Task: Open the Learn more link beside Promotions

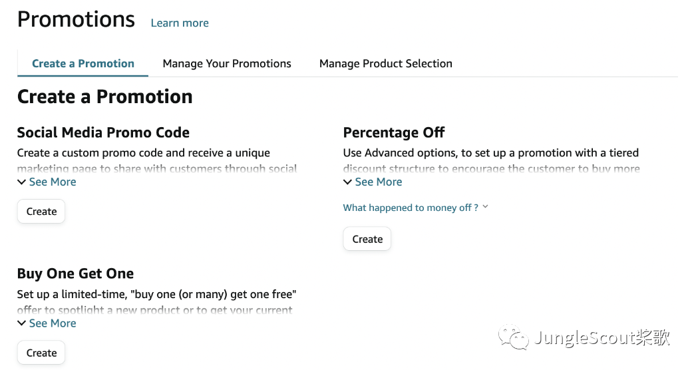Action: [x=180, y=23]
